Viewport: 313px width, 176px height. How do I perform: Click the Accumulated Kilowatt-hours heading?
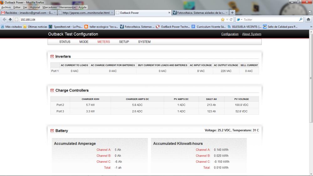[178, 143]
